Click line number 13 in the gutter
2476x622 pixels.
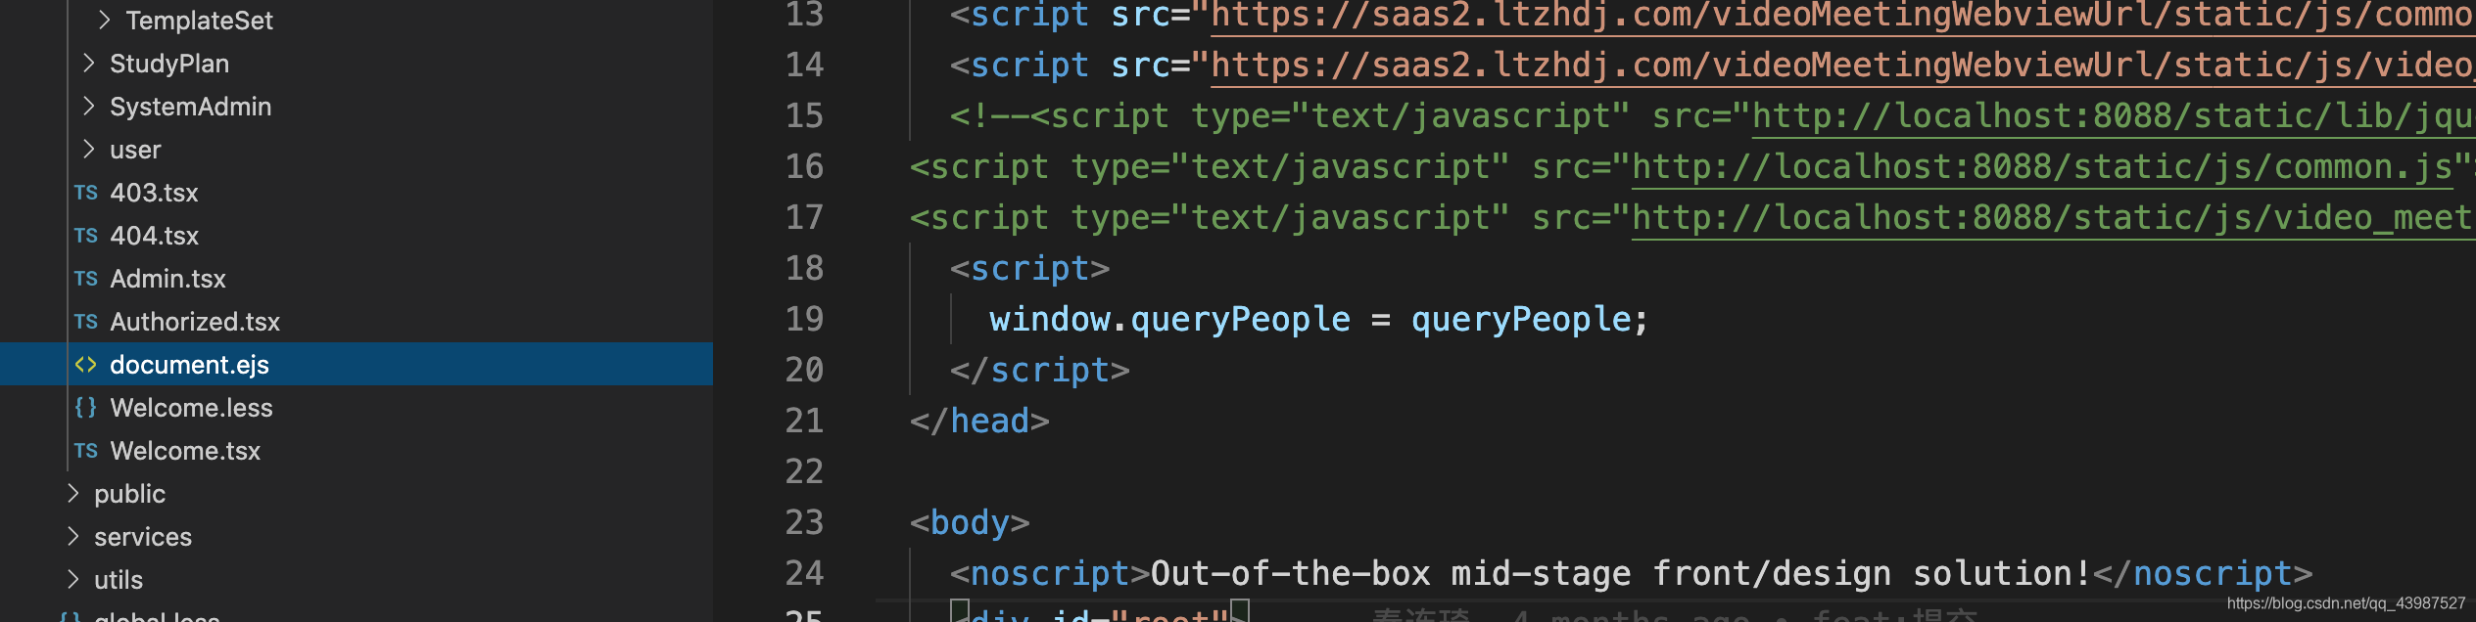click(804, 15)
